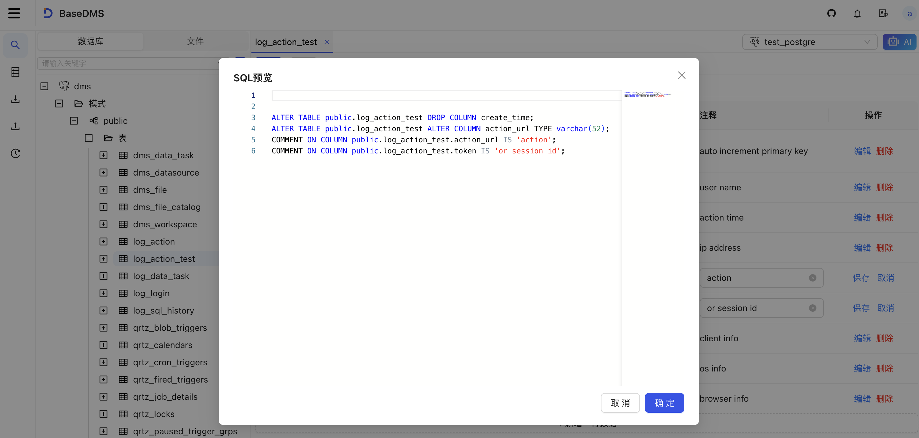Select the dms_workspace table row
Viewport: 919px width, 438px height.
point(164,224)
